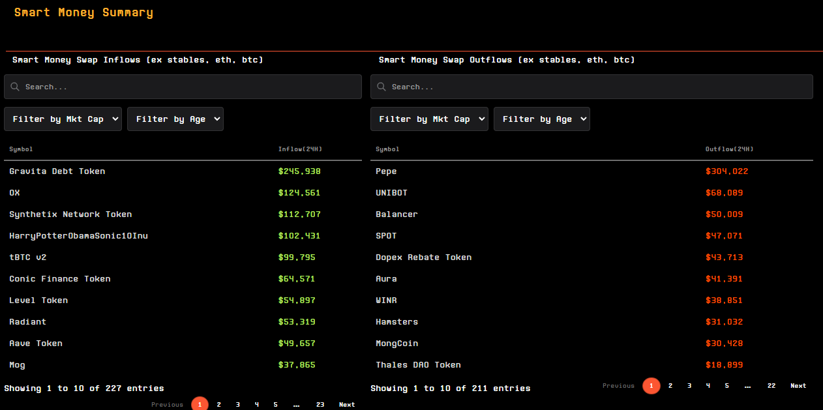Sort by Outflow(24H) column header
The image size is (823, 410).
(x=729, y=149)
